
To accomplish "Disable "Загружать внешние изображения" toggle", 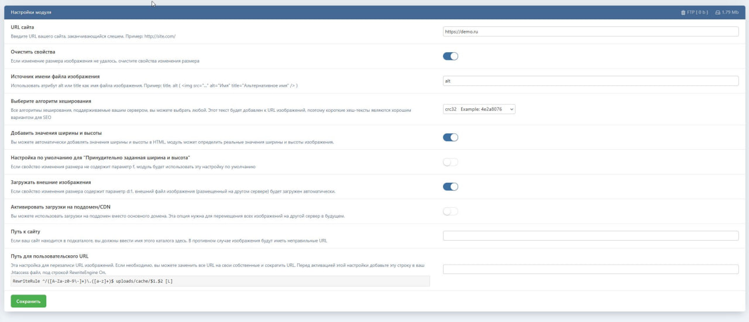I will (450, 187).
